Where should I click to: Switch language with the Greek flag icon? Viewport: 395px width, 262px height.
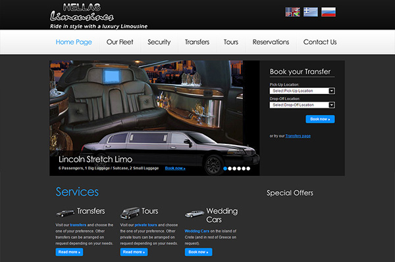[x=311, y=12]
